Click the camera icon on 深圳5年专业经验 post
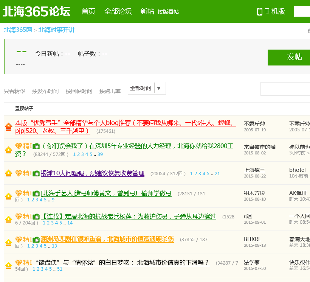Viewport: 310px width, 282px height. [36, 146]
